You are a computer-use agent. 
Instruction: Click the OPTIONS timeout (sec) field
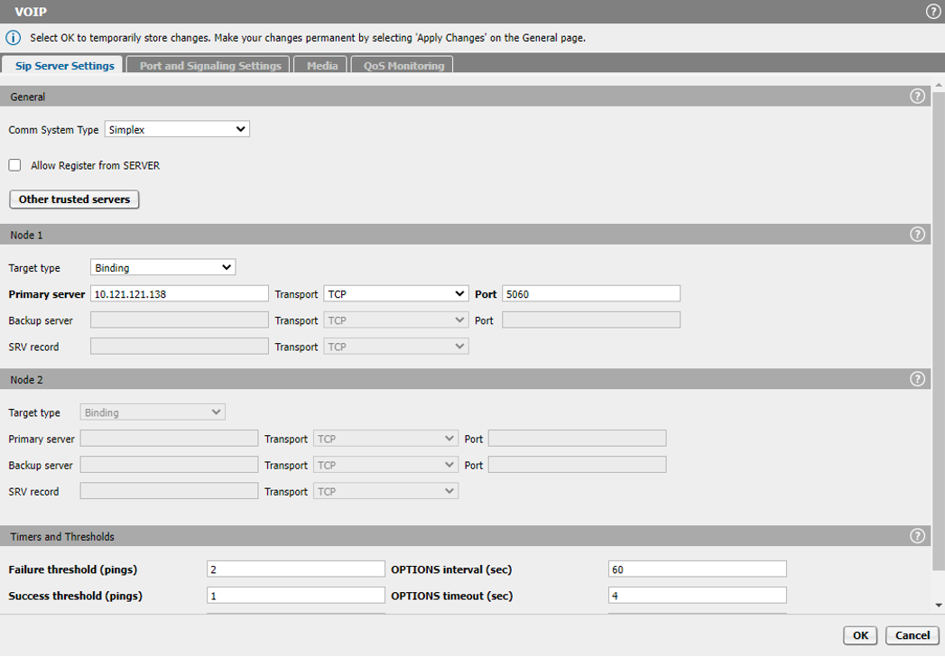tap(698, 596)
